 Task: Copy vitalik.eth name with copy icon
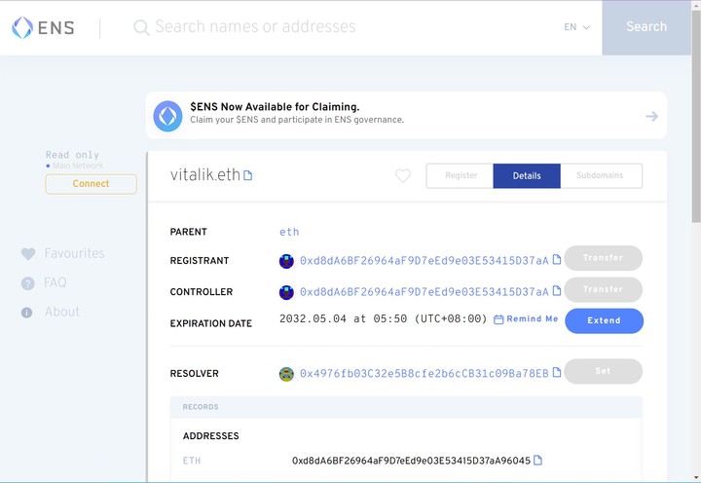[x=248, y=175]
